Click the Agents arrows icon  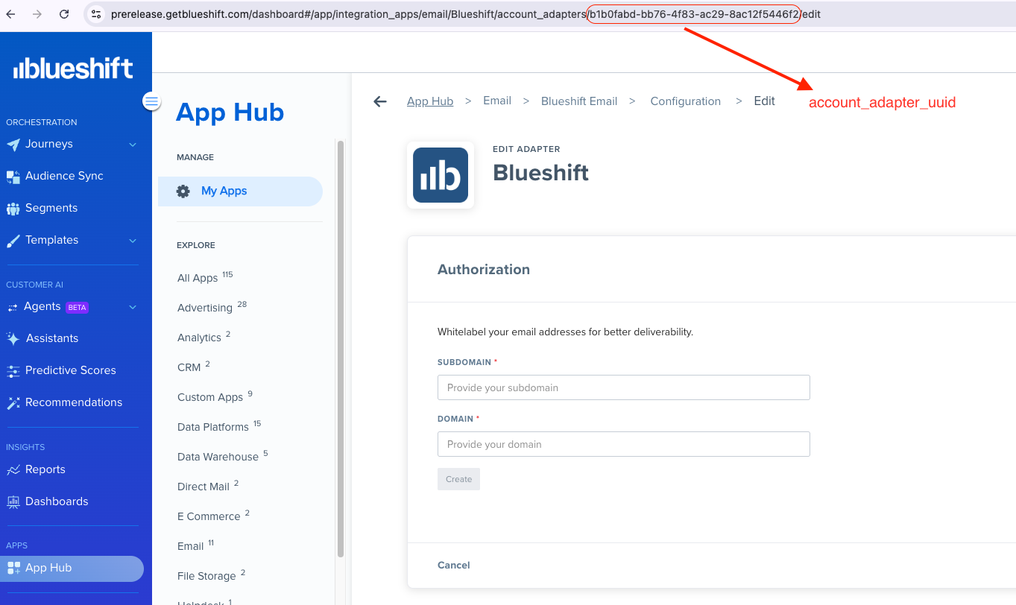13,307
